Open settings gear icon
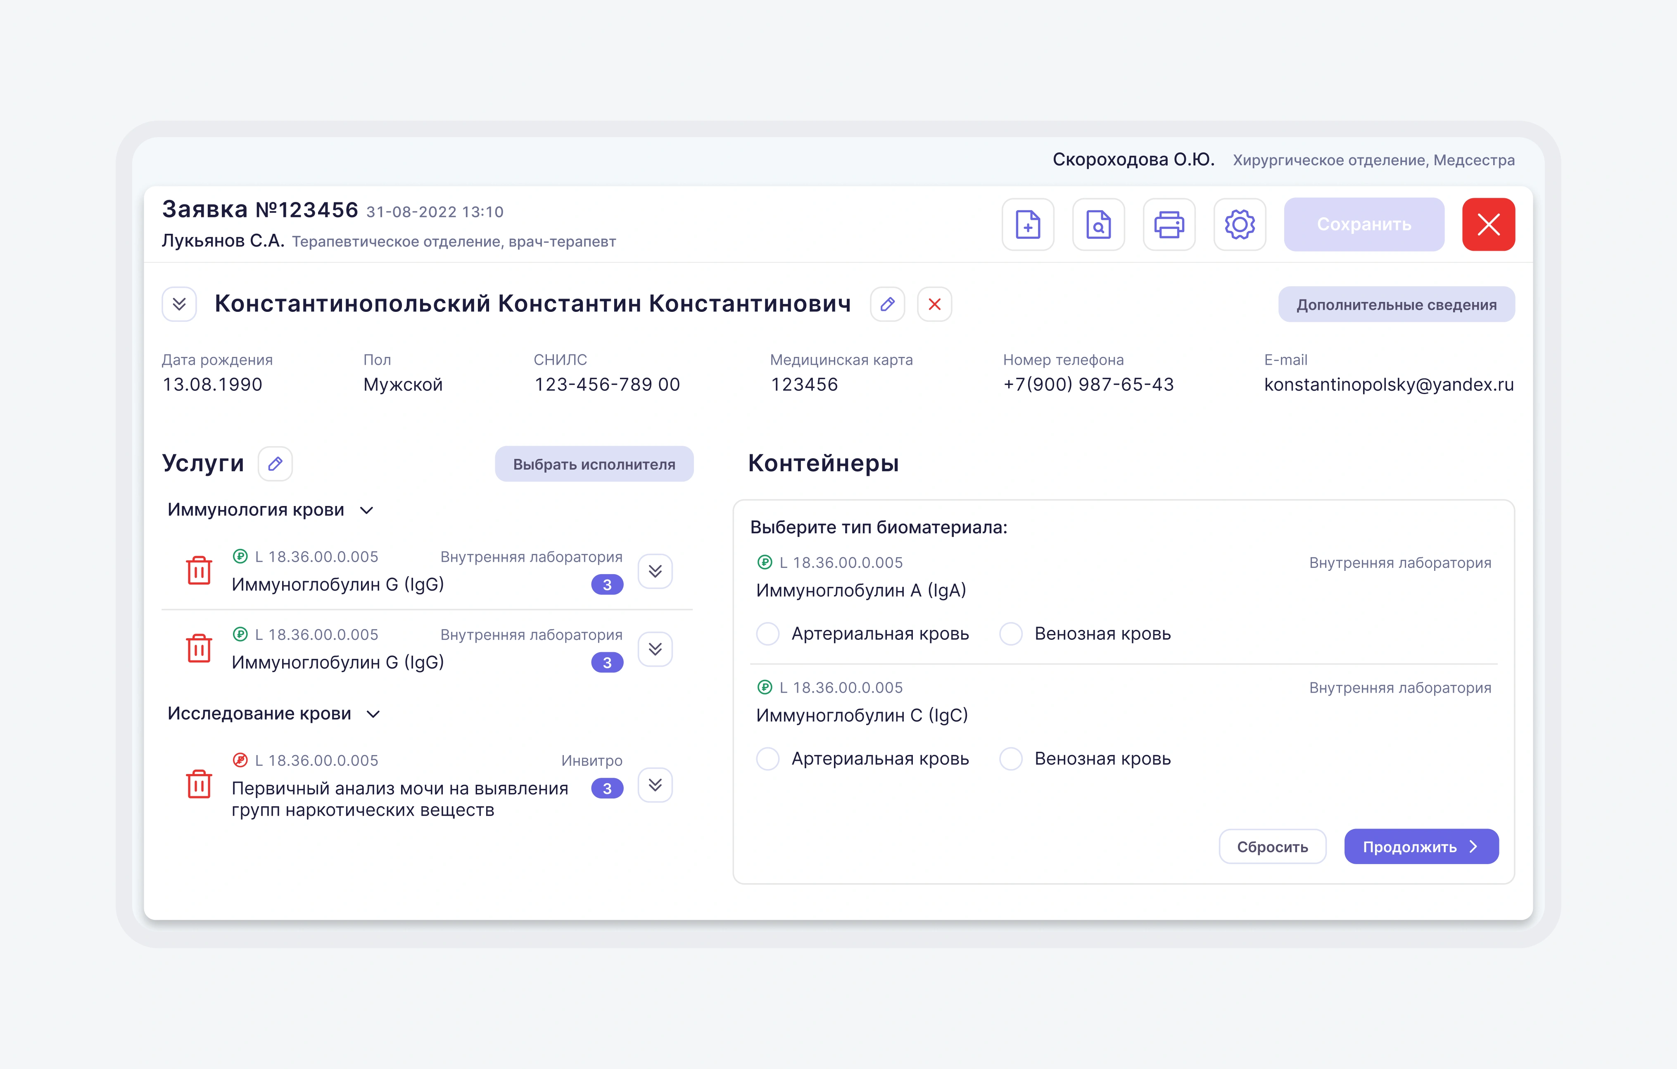The width and height of the screenshot is (1677, 1069). [1240, 224]
